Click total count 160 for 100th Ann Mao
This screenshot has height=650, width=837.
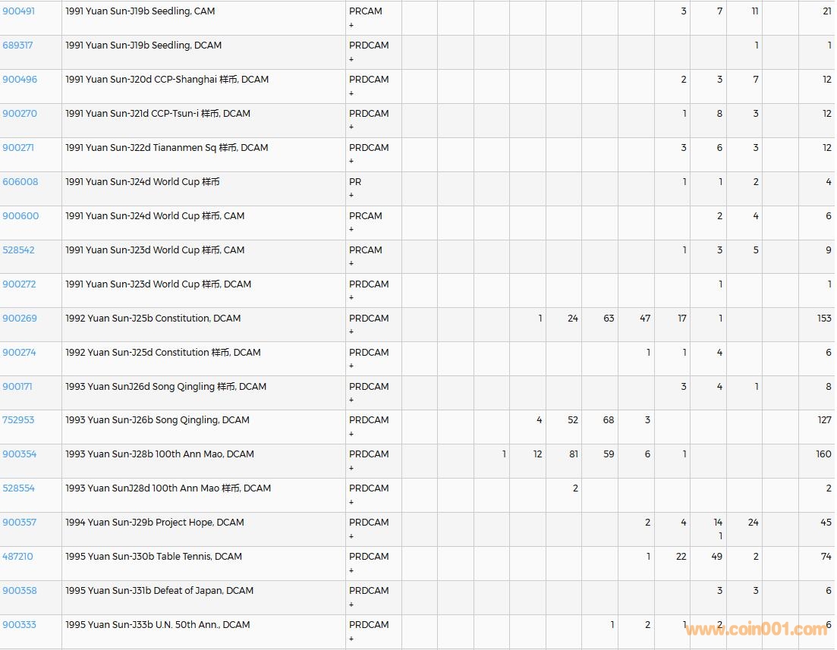point(823,454)
